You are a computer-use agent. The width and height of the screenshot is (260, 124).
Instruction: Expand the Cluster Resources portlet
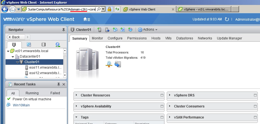pos(76,95)
